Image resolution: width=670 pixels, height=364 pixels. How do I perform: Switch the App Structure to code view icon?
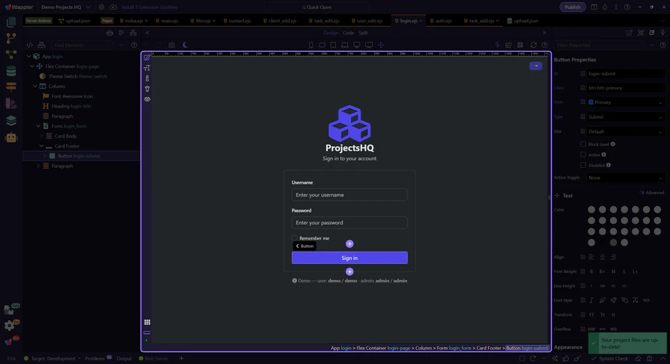[x=29, y=45]
